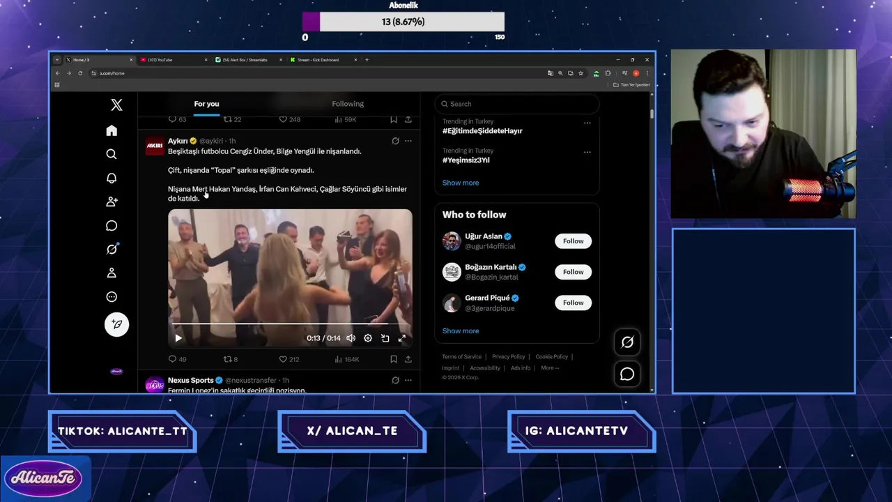The width and height of the screenshot is (892, 502).
Task: Open Notifications bell icon
Action: pos(111,178)
